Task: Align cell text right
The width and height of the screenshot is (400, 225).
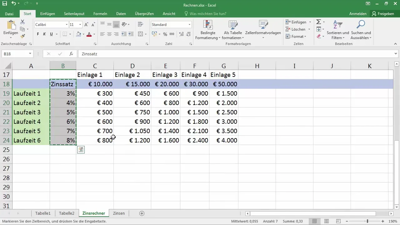Action: click(x=116, y=34)
